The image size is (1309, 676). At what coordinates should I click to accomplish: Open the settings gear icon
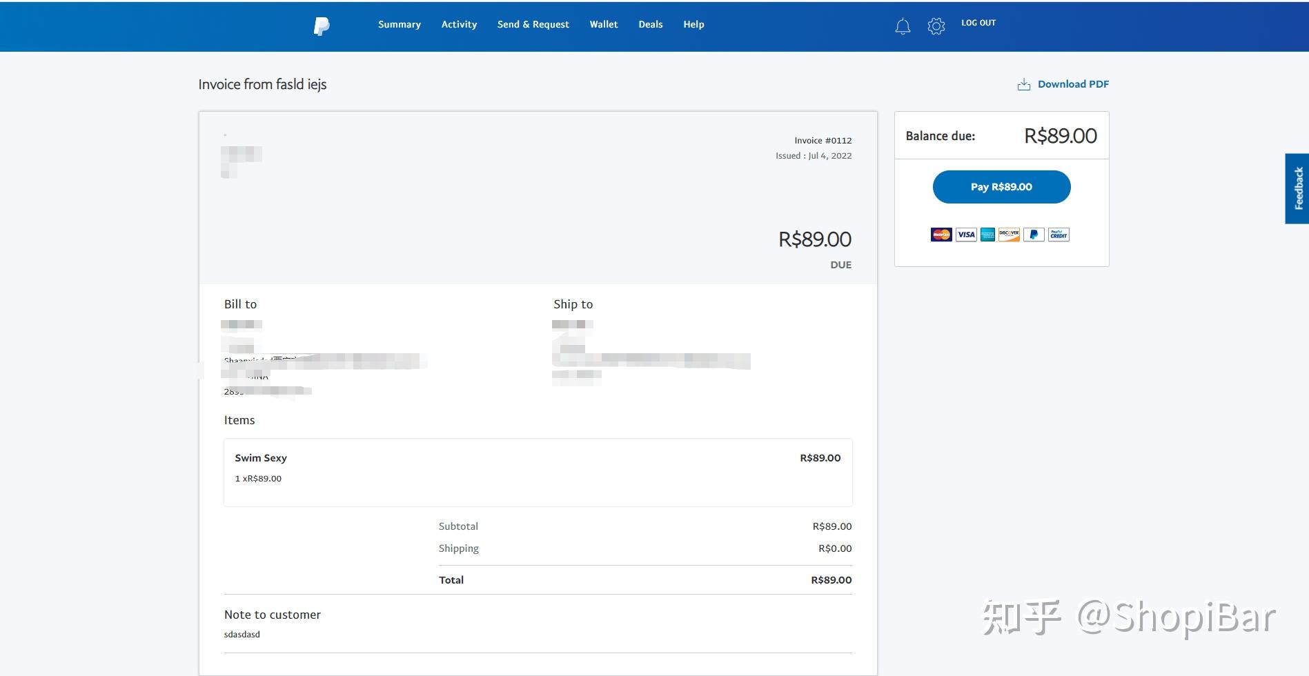(x=936, y=26)
